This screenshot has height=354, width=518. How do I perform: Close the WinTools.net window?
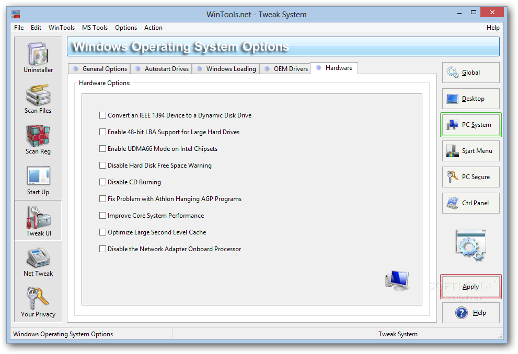[492, 12]
